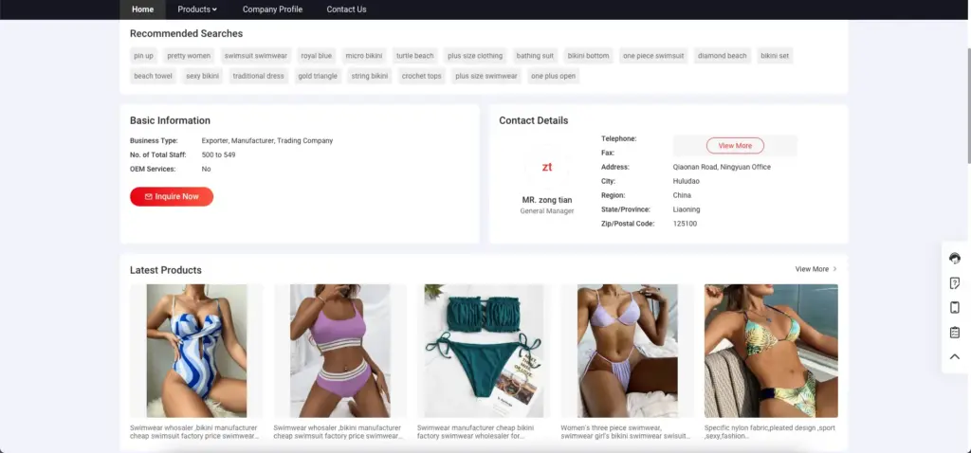Click the province value 'Liaoning'

pos(687,209)
